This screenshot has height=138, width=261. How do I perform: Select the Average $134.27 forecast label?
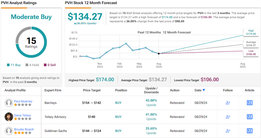click(x=251, y=43)
